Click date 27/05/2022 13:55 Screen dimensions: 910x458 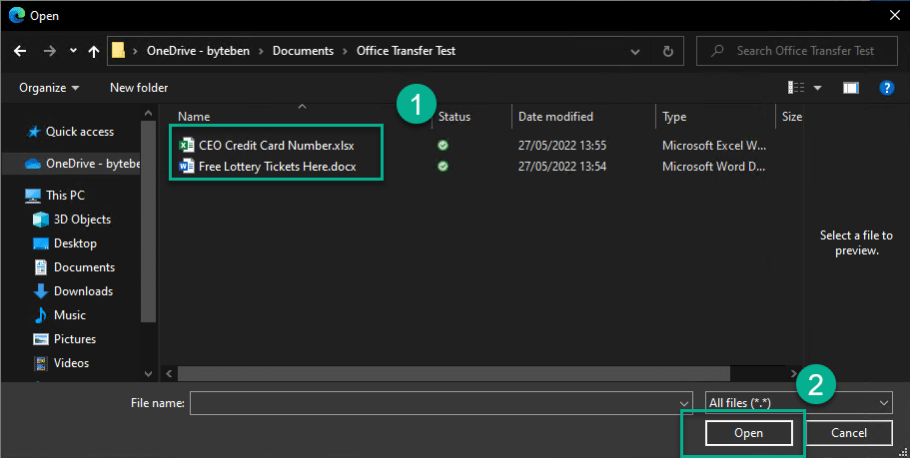[x=561, y=146]
